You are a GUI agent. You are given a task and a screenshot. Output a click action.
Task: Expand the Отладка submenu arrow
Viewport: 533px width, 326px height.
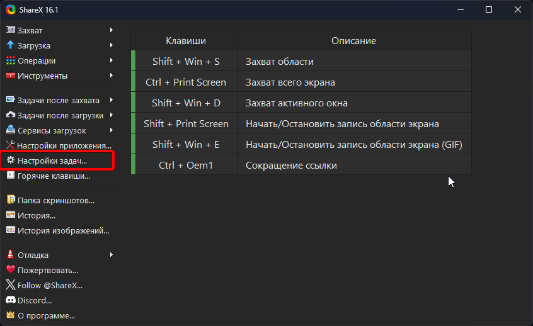coord(111,255)
